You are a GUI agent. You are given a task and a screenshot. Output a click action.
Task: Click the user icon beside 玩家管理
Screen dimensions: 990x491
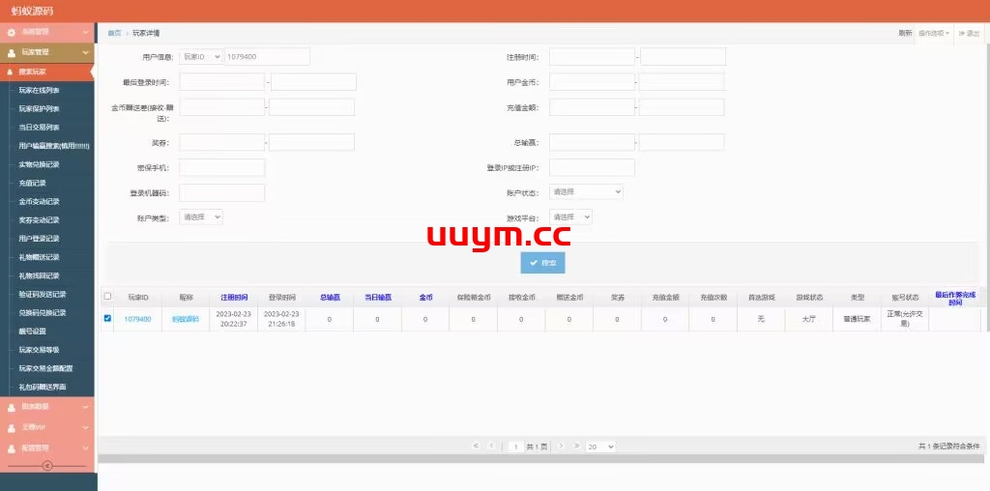pyautogui.click(x=12, y=52)
